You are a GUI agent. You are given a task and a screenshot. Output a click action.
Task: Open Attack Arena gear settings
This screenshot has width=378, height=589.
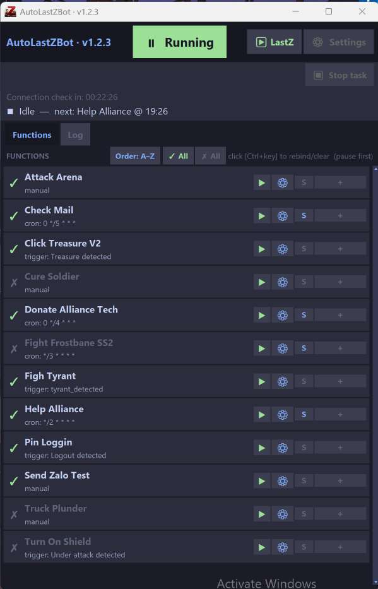click(x=282, y=183)
